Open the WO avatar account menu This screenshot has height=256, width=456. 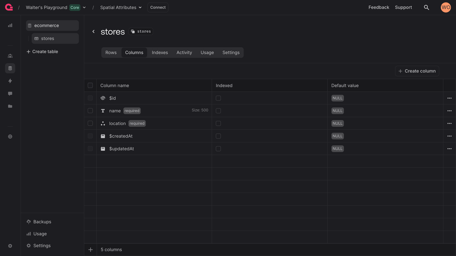coord(446,7)
